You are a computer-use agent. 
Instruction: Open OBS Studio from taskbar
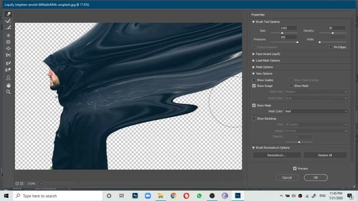click(x=212, y=196)
